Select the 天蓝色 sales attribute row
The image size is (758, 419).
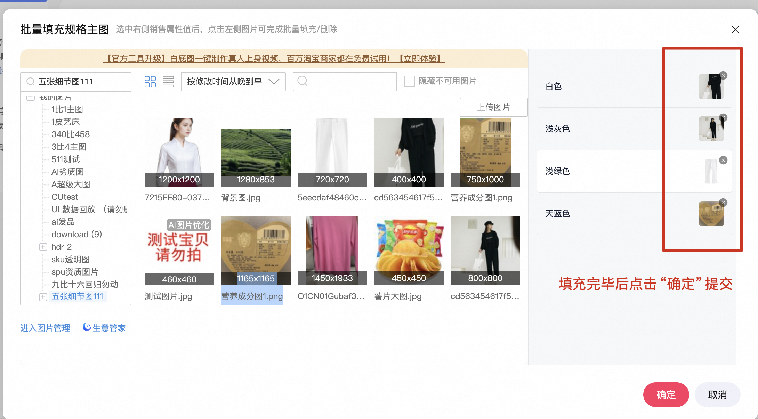tap(635, 214)
